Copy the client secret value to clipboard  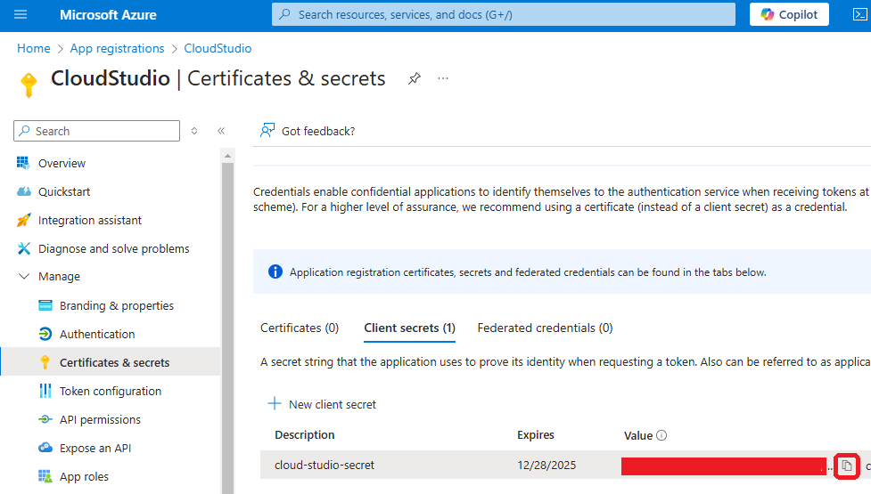(x=847, y=466)
